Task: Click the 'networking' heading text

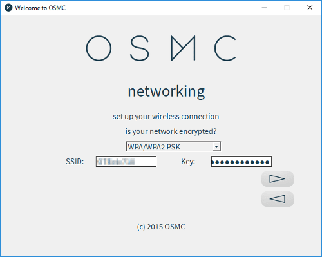Action: 166,91
